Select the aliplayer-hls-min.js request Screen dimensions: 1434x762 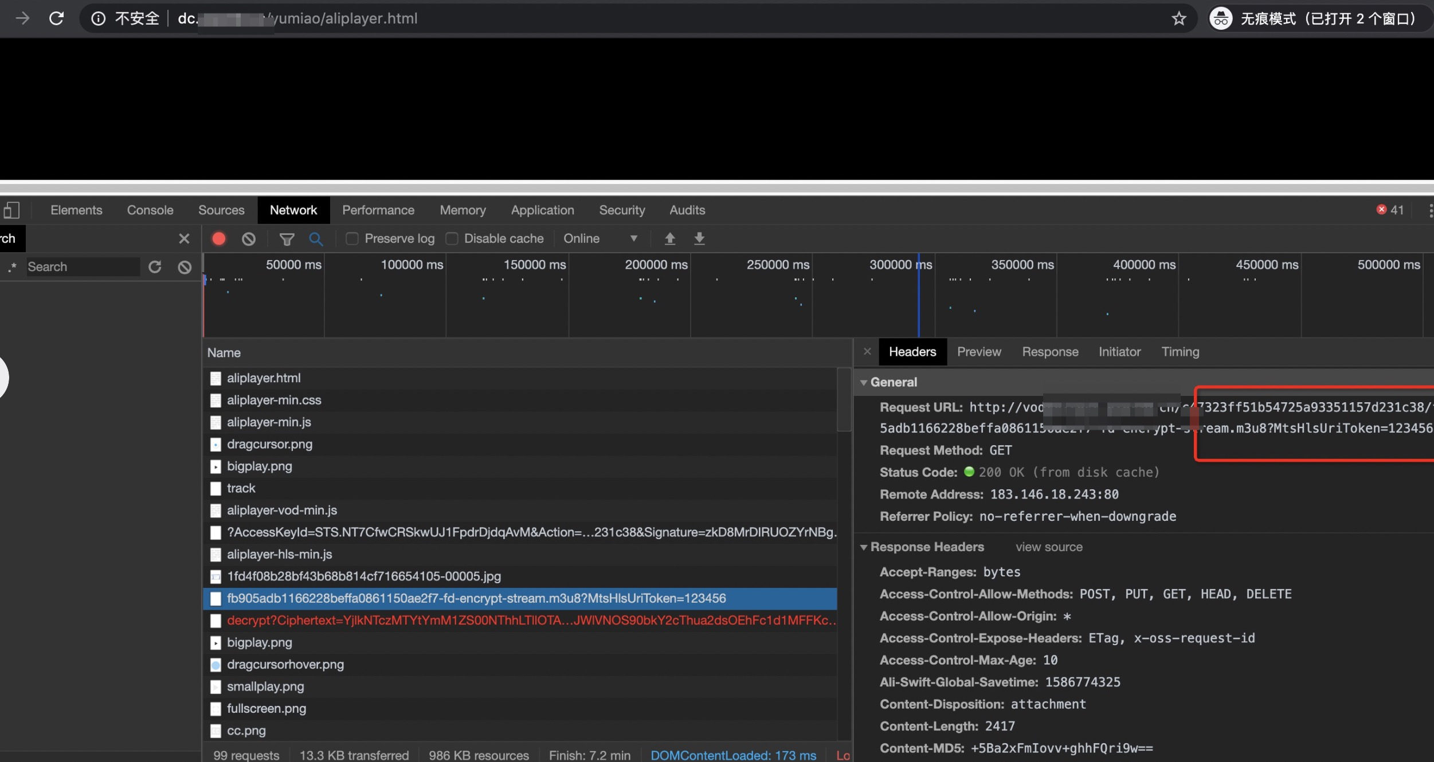(279, 554)
